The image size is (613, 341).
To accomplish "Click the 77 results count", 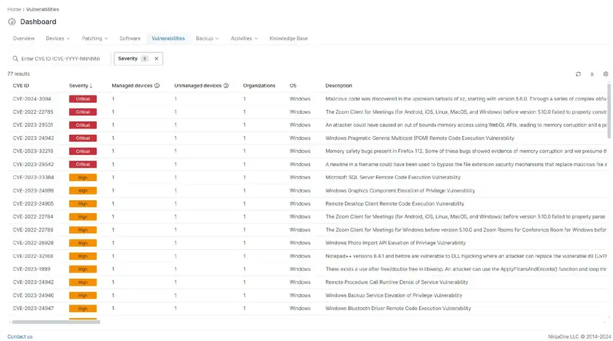I will pyautogui.click(x=18, y=74).
